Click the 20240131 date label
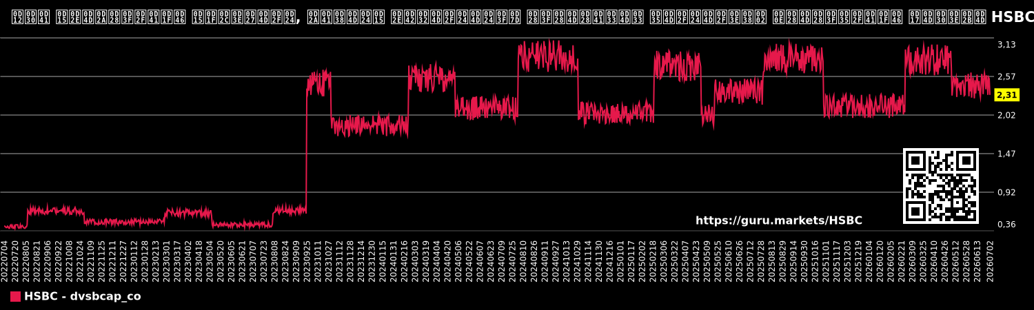This screenshot has width=1034, height=310. click(x=394, y=260)
